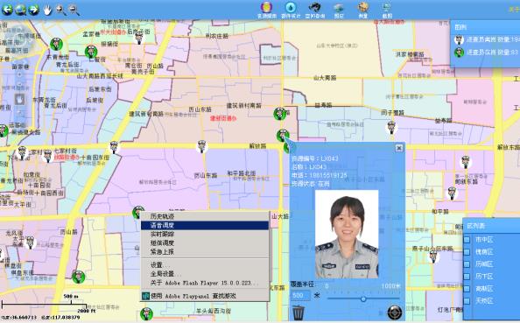The image size is (520, 323).
Task: Close the officer info popup
Action: click(x=399, y=148)
